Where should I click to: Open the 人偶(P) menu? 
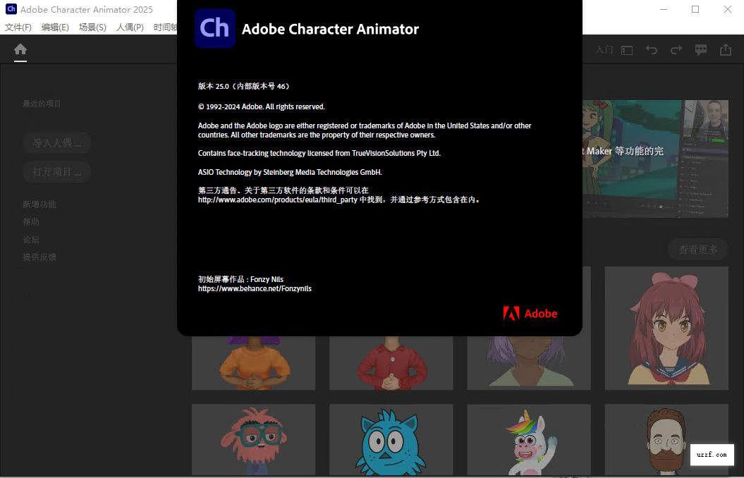click(130, 27)
